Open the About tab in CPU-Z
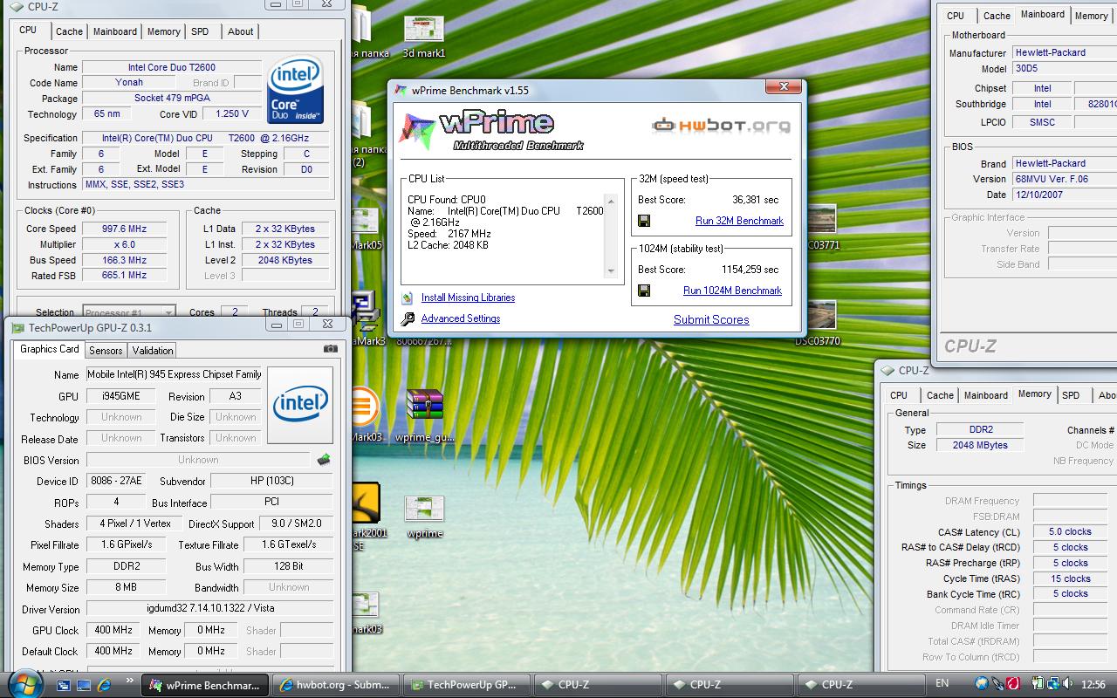 pos(241,31)
